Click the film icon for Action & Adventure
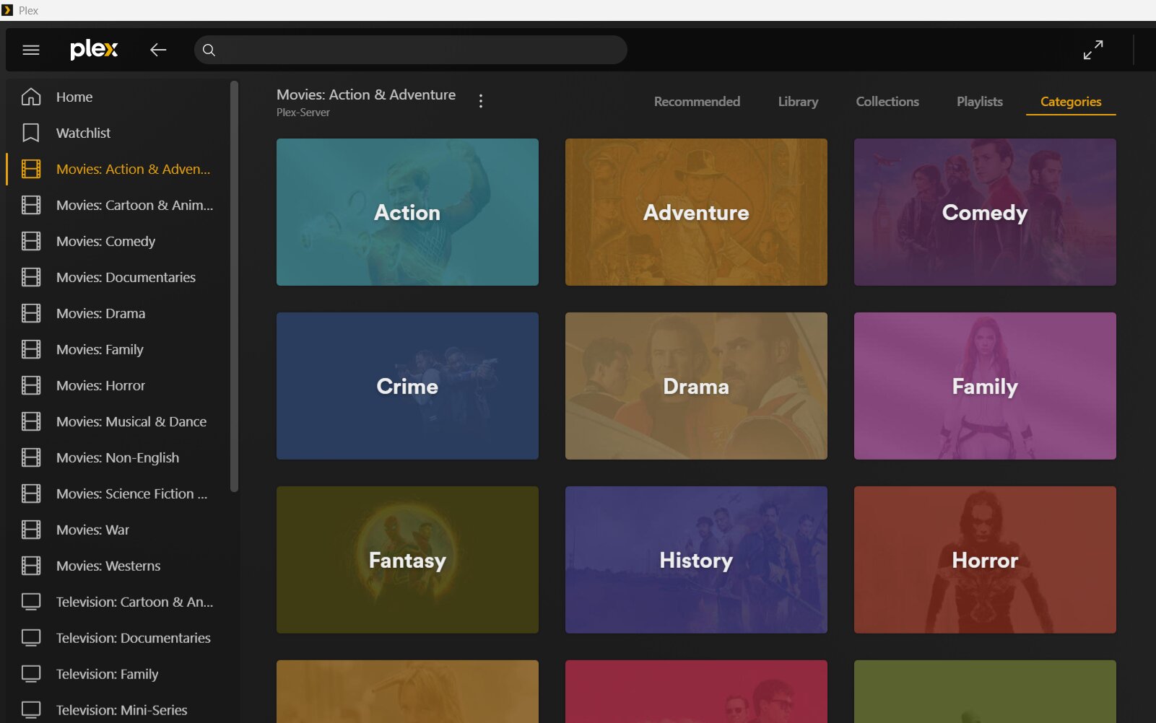 31,169
